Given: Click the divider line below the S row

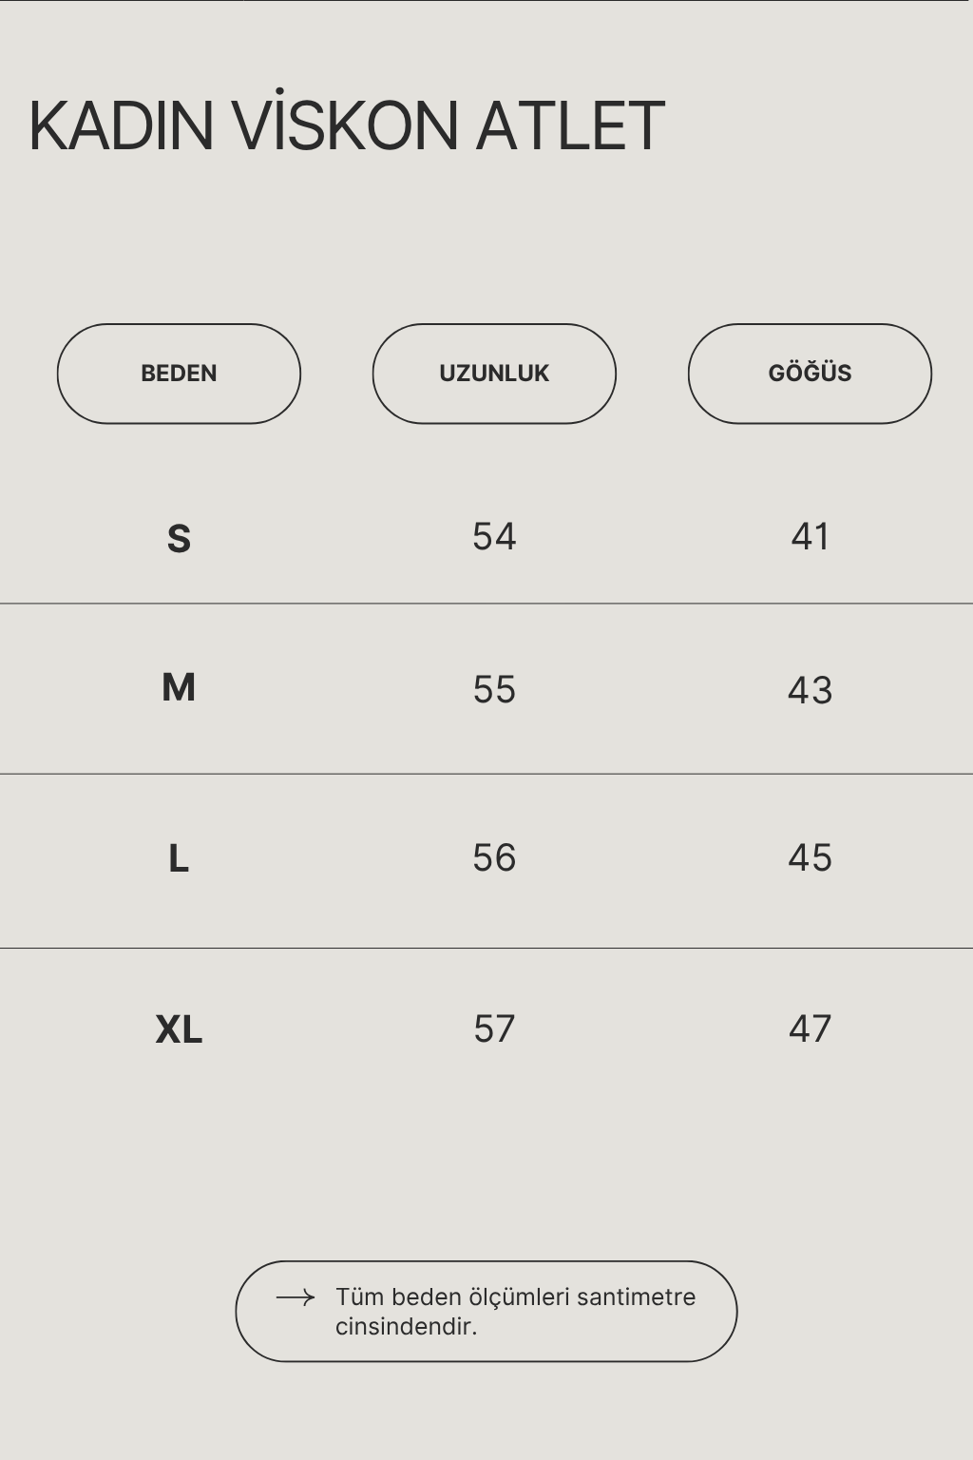Looking at the screenshot, I should click(486, 604).
